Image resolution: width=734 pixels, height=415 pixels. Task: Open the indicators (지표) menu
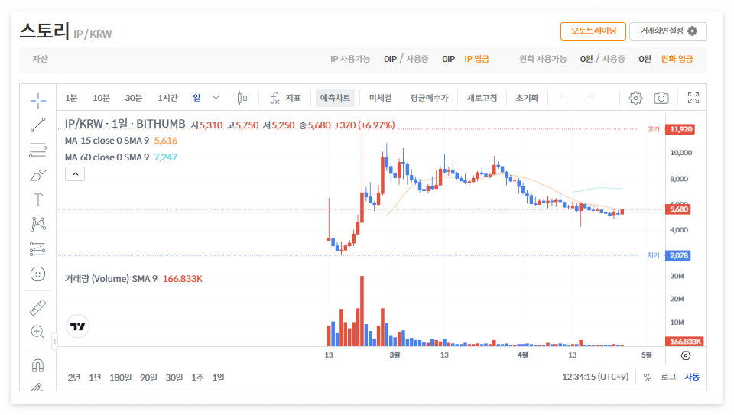pos(285,98)
